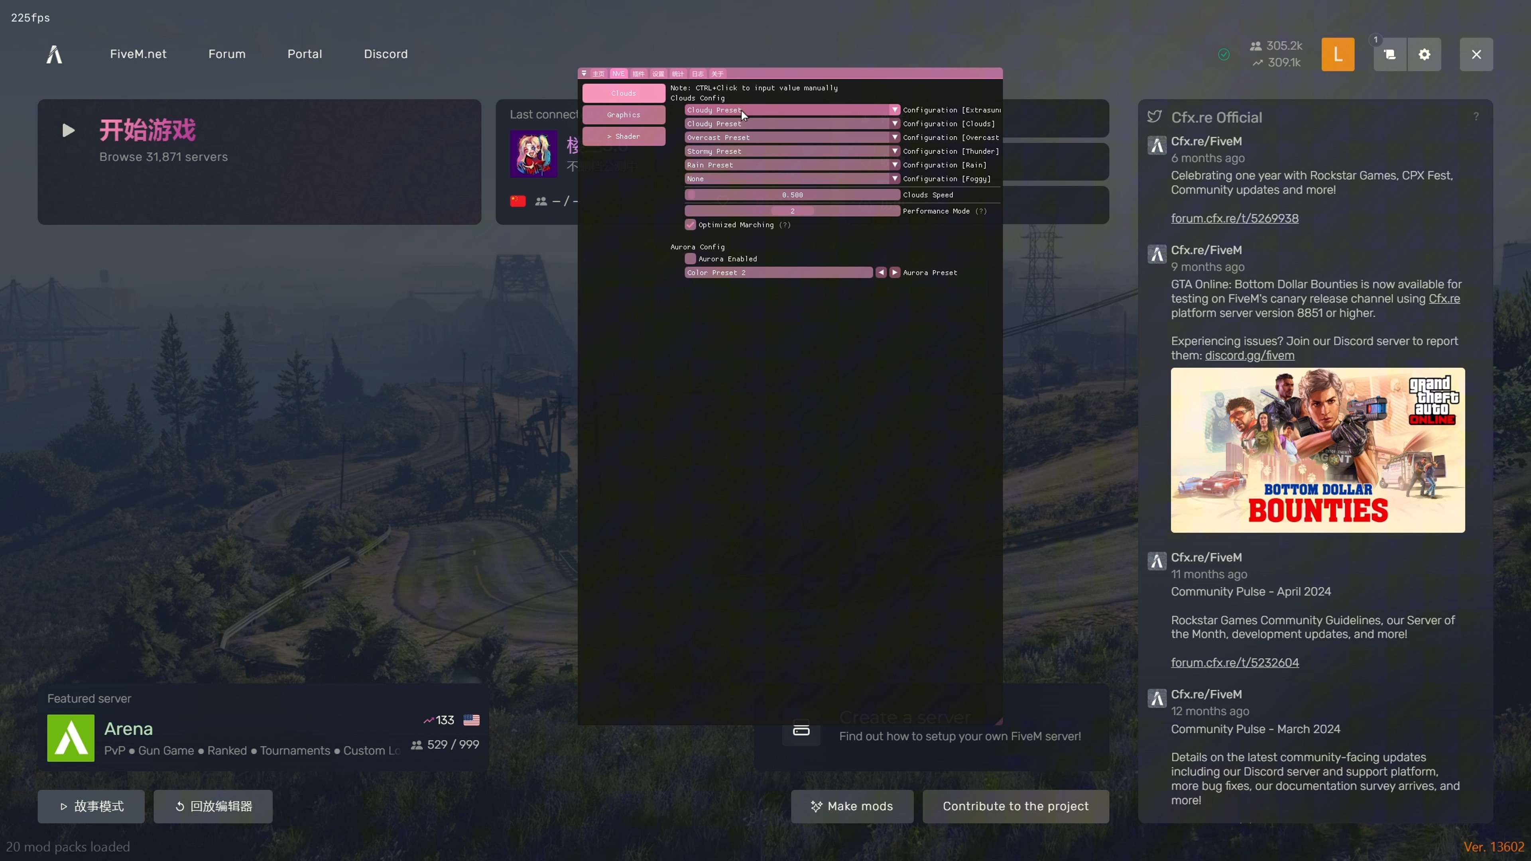The height and width of the screenshot is (861, 1531).
Task: Click the FiveM logo in the top bar
Action: 54,55
